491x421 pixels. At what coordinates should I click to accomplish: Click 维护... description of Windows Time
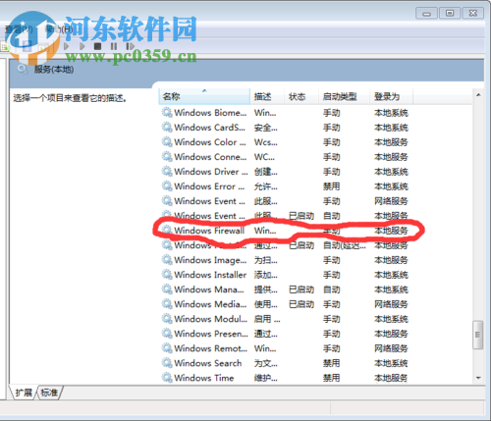coord(266,378)
